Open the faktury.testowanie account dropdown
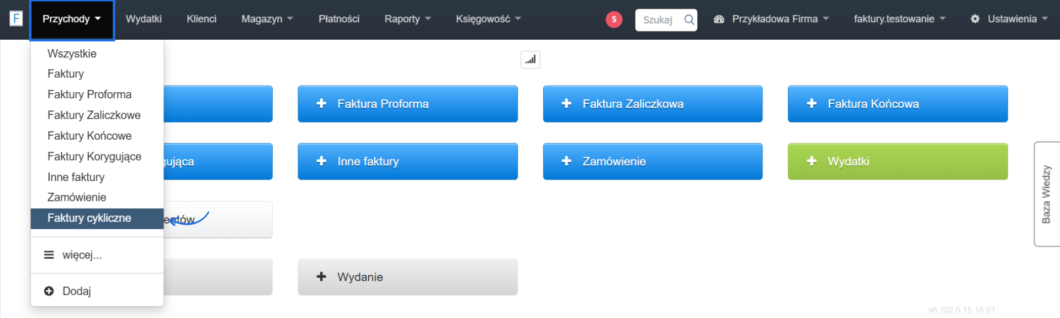Image resolution: width=1060 pixels, height=318 pixels. click(x=899, y=19)
